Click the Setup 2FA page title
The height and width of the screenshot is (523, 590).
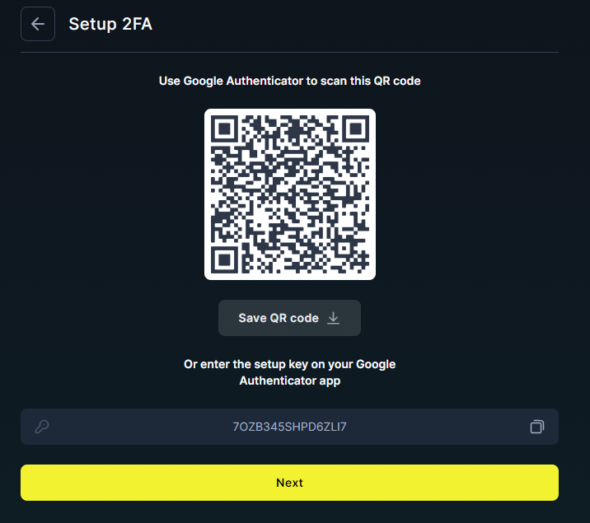[x=110, y=24]
